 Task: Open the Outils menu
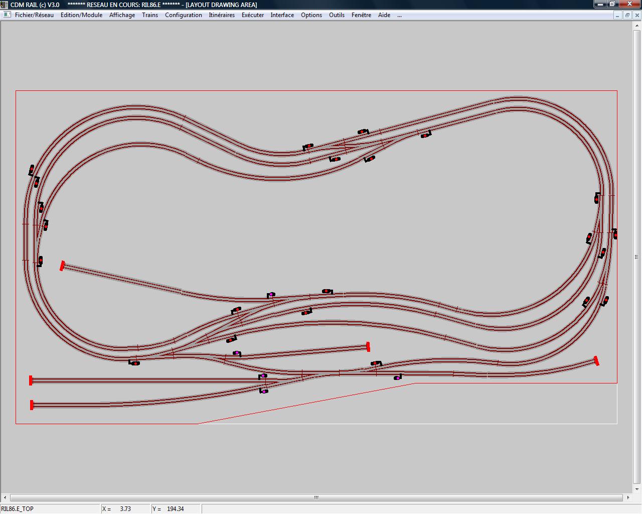337,15
